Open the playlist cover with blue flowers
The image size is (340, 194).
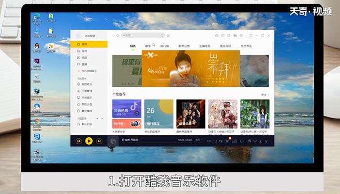click(x=255, y=114)
